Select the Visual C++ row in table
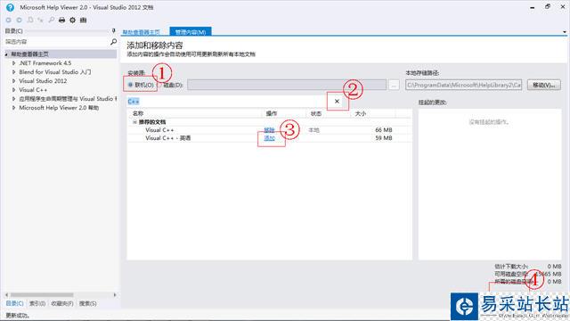Screen dimensions: 570x321 point(269,130)
